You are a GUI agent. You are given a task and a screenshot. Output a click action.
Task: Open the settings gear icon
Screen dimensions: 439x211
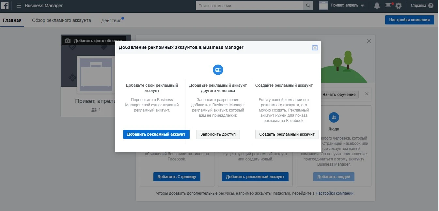click(x=399, y=5)
